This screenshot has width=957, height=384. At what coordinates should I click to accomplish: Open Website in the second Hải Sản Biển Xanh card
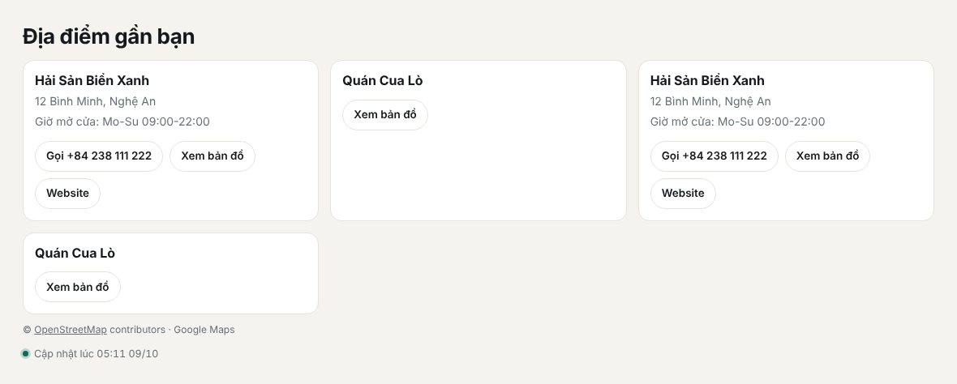(683, 194)
